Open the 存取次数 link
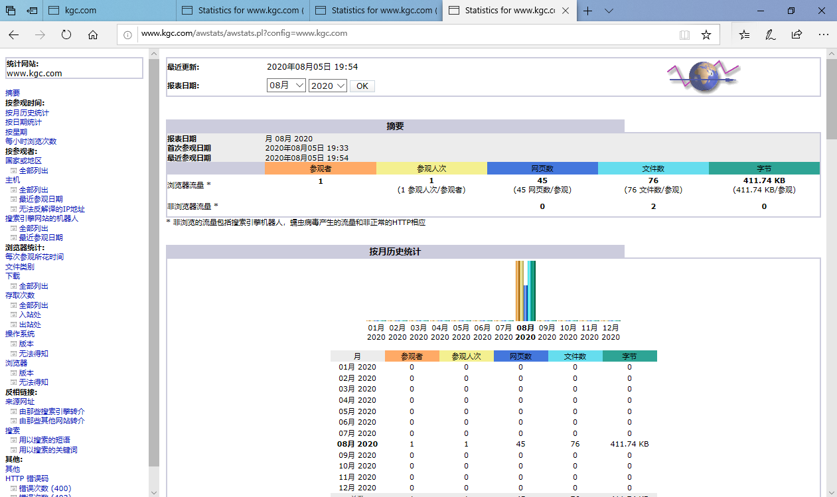 [20, 295]
